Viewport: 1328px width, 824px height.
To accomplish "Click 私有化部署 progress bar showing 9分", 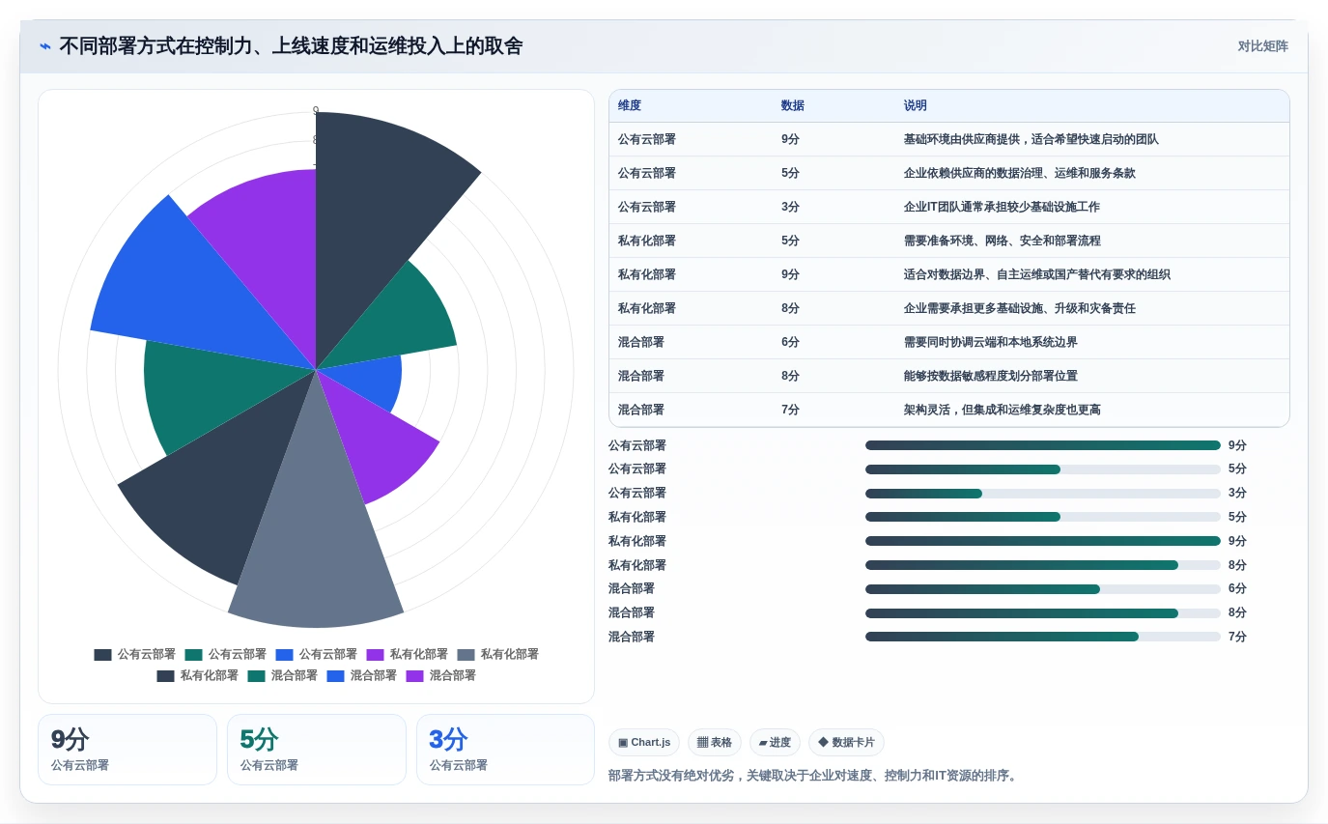I will click(1043, 541).
